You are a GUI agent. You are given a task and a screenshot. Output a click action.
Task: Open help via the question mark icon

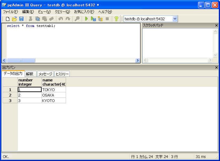(116, 19)
